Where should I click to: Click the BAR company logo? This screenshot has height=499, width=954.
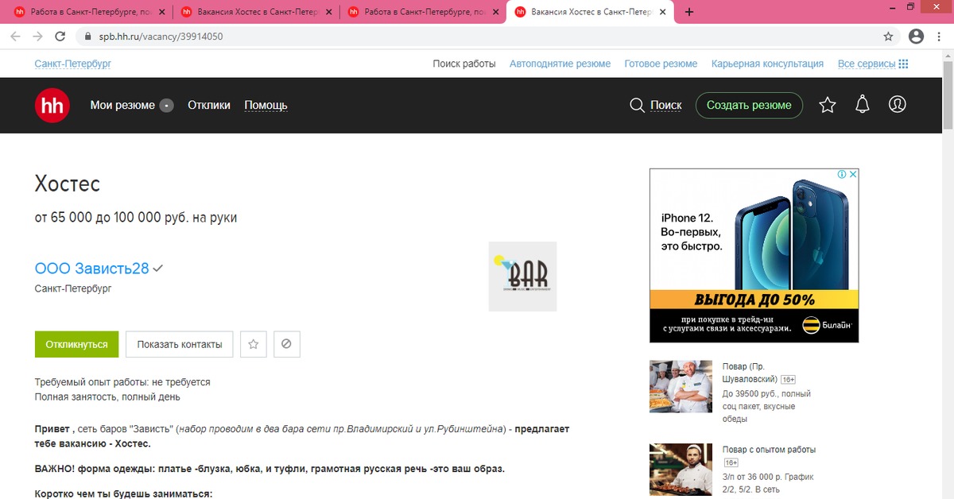[x=522, y=277]
